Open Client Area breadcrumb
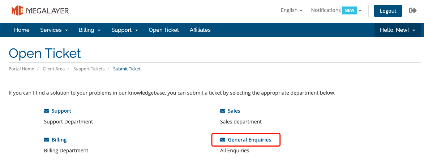The width and height of the screenshot is (424, 165). click(53, 69)
